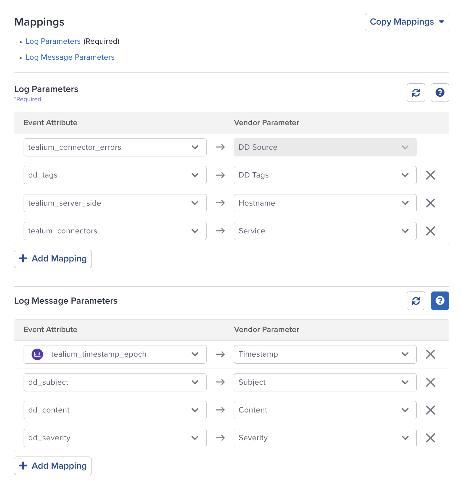The height and width of the screenshot is (484, 461).
Task: Open the Content vendor parameter dropdown
Action: pyautogui.click(x=325, y=410)
